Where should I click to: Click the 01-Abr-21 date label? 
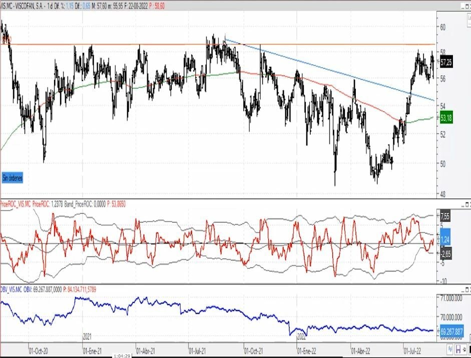click(146, 351)
